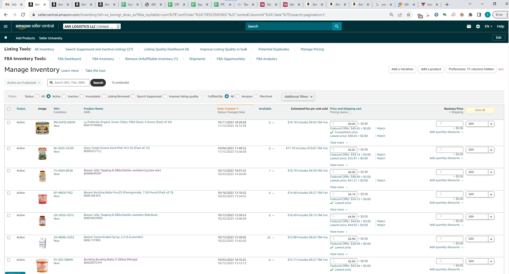Click the bookmark flag icon beside Add Products
Image resolution: width=509 pixels, height=274 pixels.
point(6,38)
